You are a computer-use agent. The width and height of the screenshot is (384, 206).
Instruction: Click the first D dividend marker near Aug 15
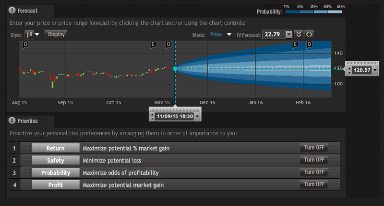coord(26,44)
